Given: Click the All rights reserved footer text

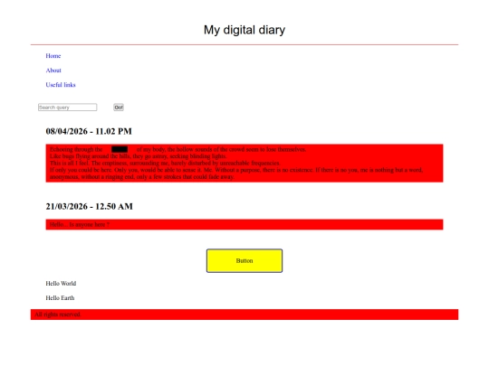Looking at the screenshot, I should [x=58, y=314].
